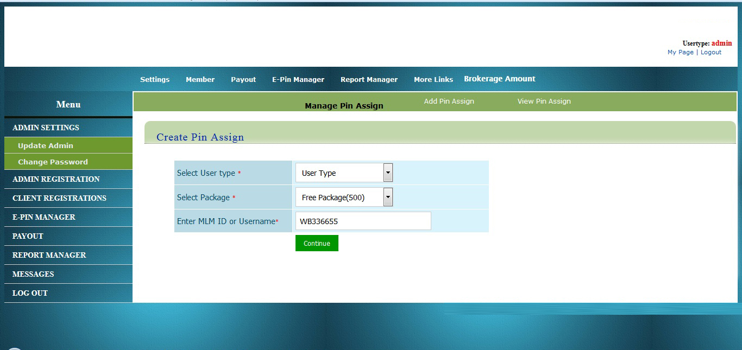Switch to the Add Pin Assign tab
This screenshot has width=742, height=350.
pos(449,101)
